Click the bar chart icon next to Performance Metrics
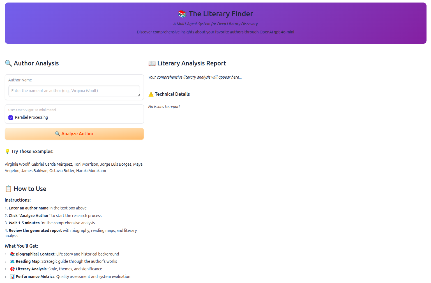The image size is (431, 283). pos(12,276)
